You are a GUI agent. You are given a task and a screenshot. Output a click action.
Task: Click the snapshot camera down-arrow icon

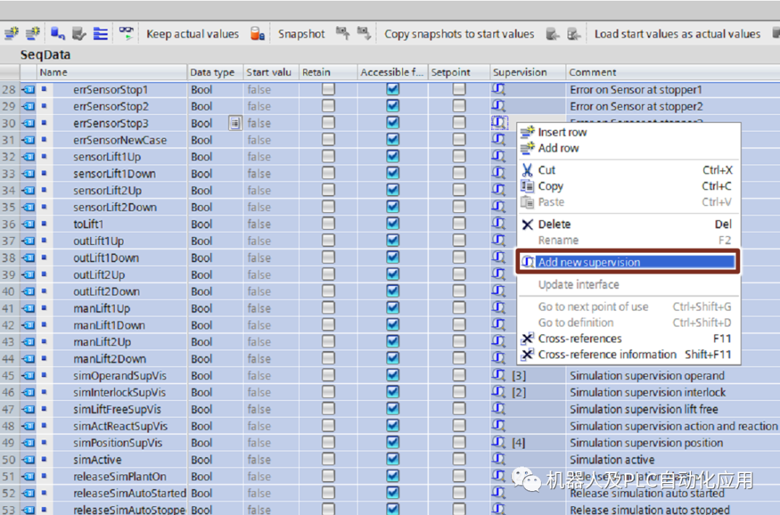364,33
